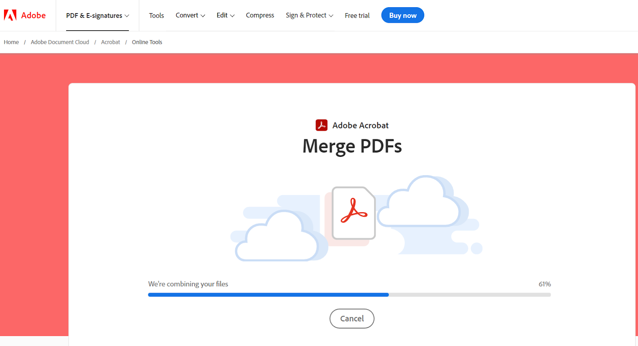Click the Adobe logo icon
This screenshot has width=638, height=346.
pyautogui.click(x=10, y=15)
